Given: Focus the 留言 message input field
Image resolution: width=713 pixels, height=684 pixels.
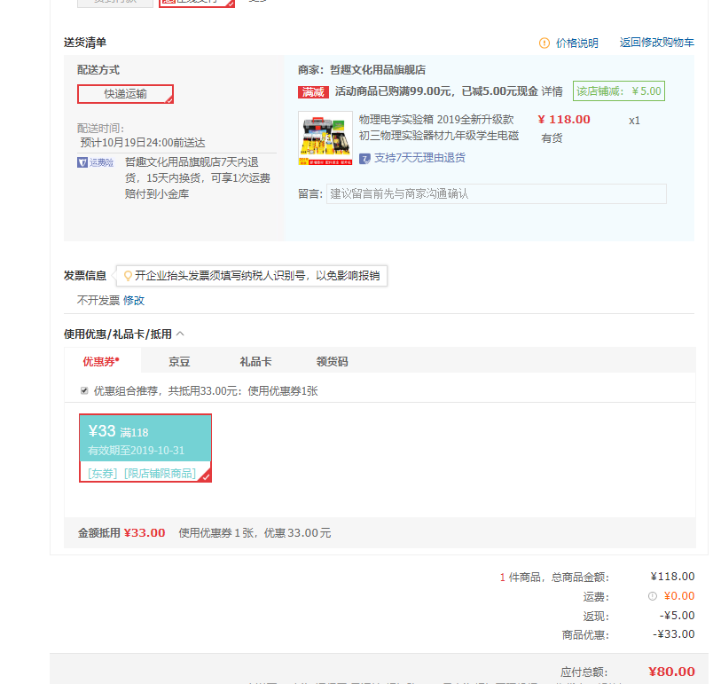Looking at the screenshot, I should coord(496,193).
